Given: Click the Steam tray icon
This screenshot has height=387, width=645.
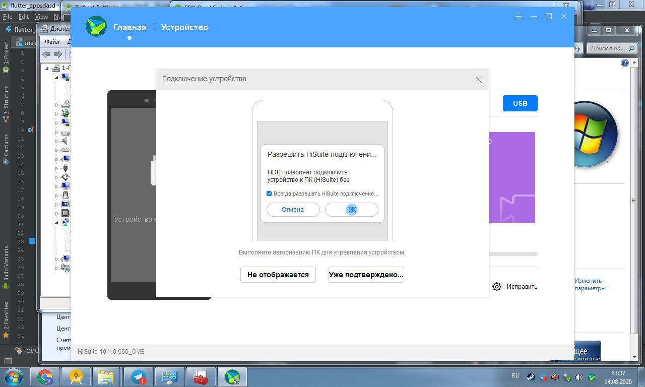Looking at the screenshot, I should point(531,377).
